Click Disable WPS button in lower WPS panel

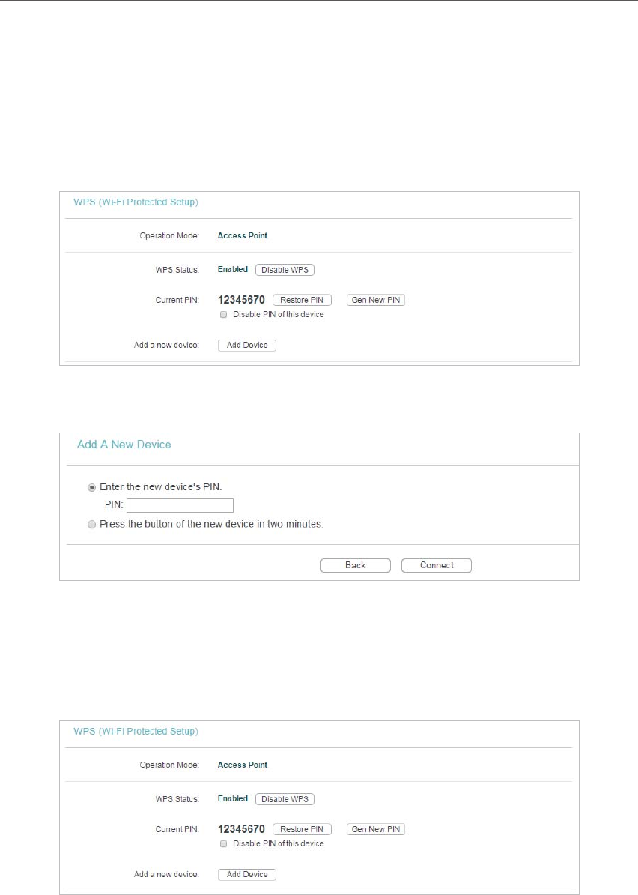click(x=285, y=799)
